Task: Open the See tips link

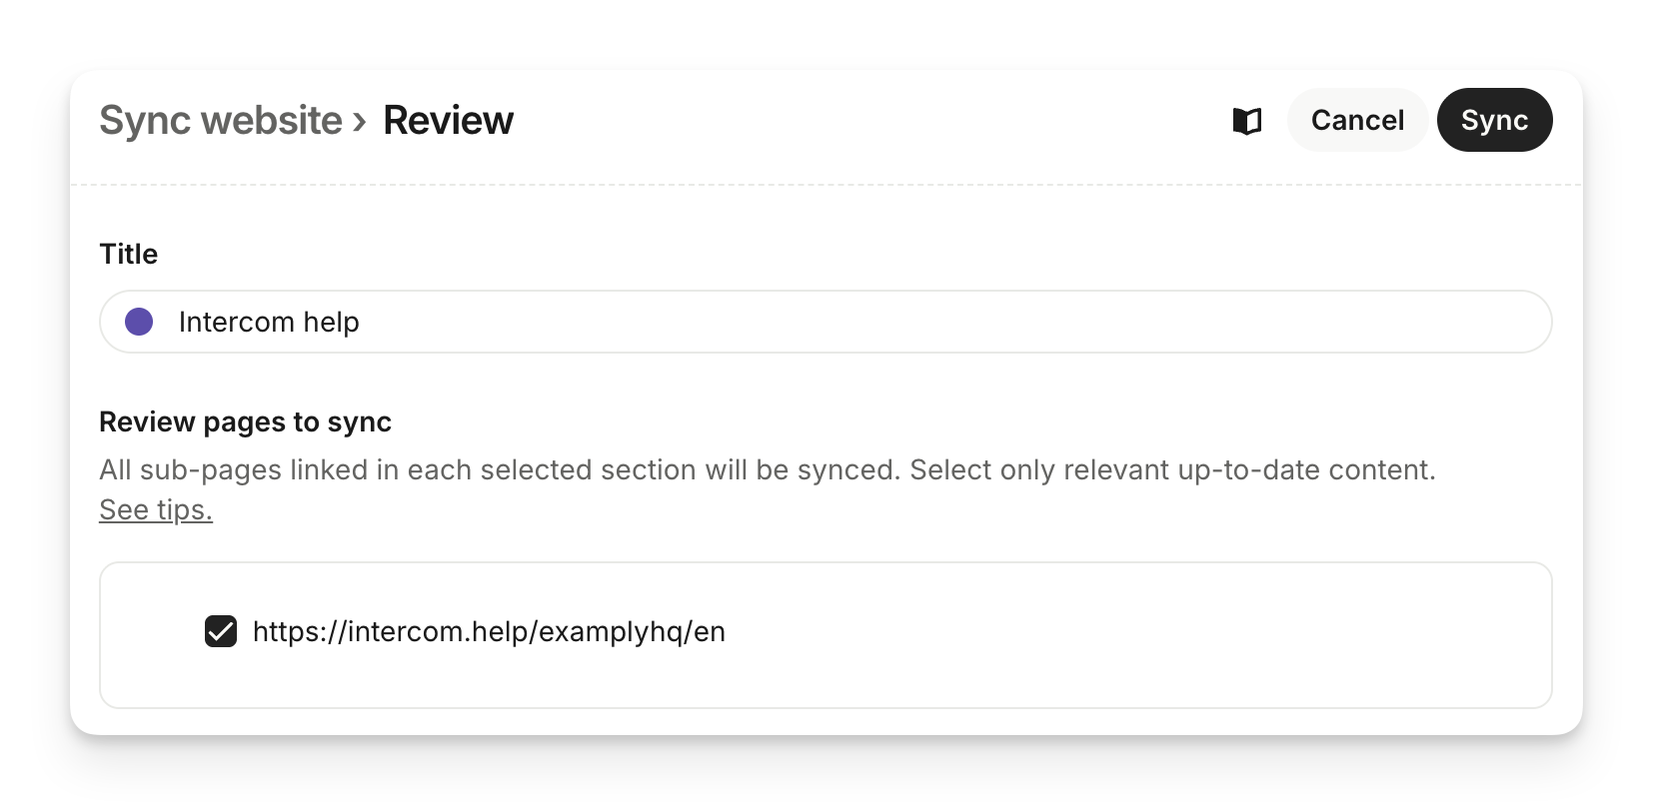Action: (x=156, y=509)
